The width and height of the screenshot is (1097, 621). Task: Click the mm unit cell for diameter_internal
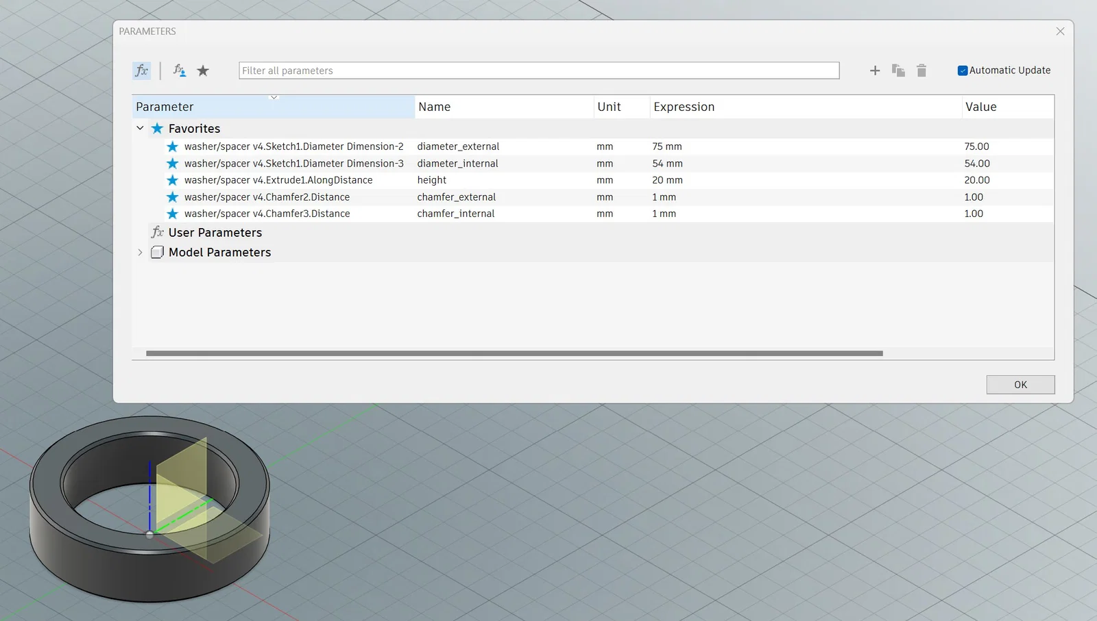(x=605, y=164)
